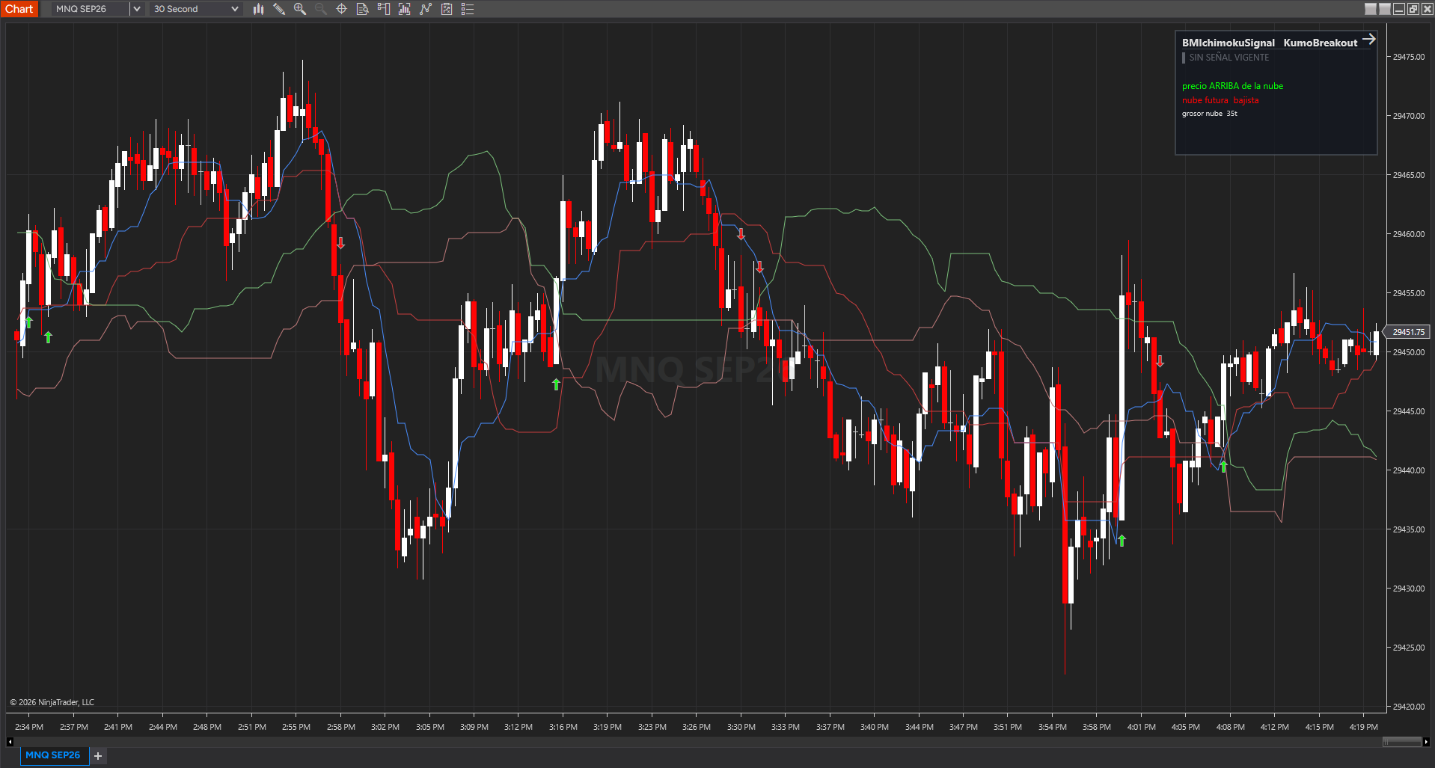The width and height of the screenshot is (1435, 768).
Task: Click the zoom in magnifier icon
Action: 300,9
